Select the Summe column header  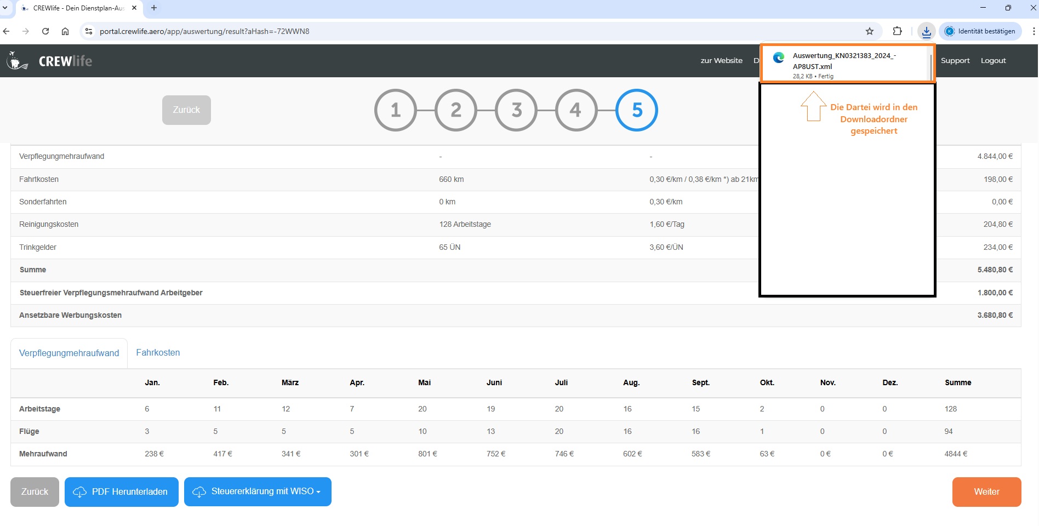pyautogui.click(x=958, y=382)
